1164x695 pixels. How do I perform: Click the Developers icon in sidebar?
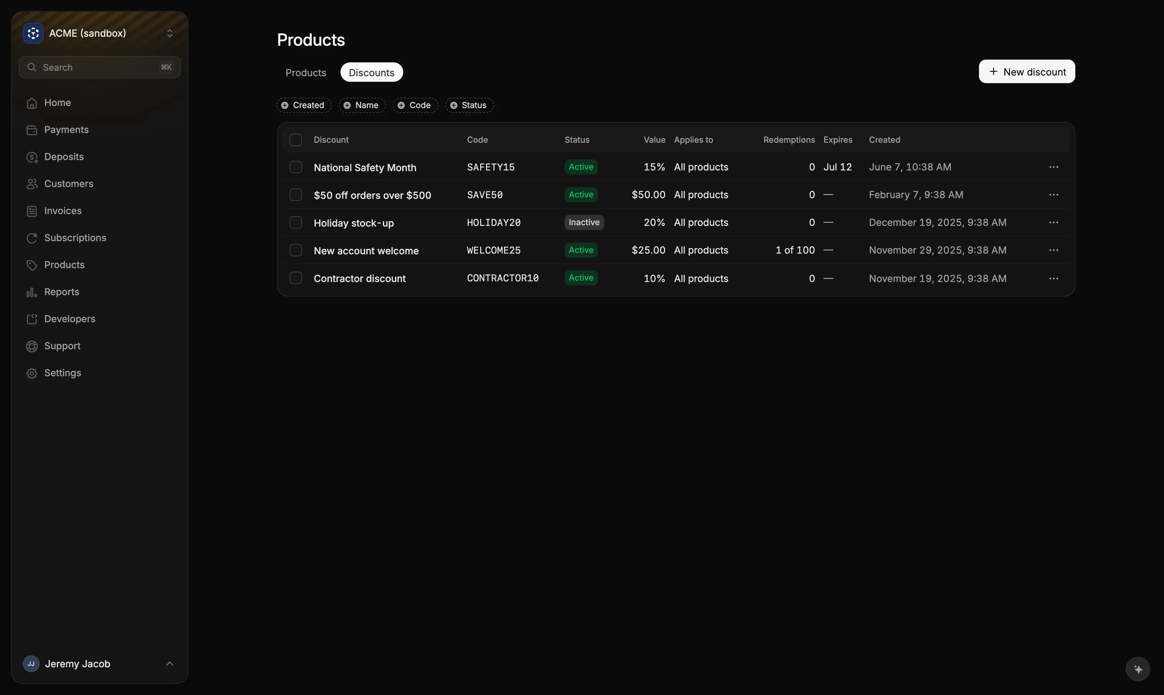[32, 319]
